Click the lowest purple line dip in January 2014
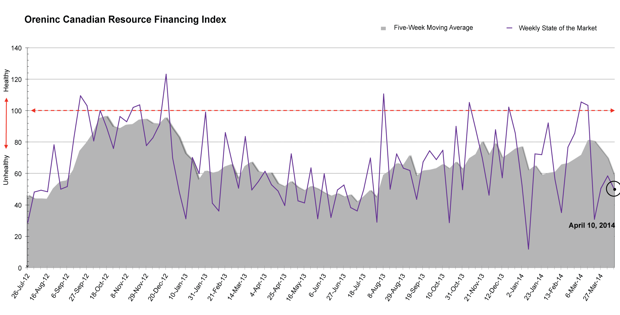This screenshot has width=620, height=315. coord(529,249)
